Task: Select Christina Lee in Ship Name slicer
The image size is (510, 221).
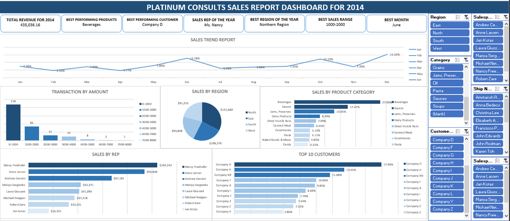Action: pos(487,113)
